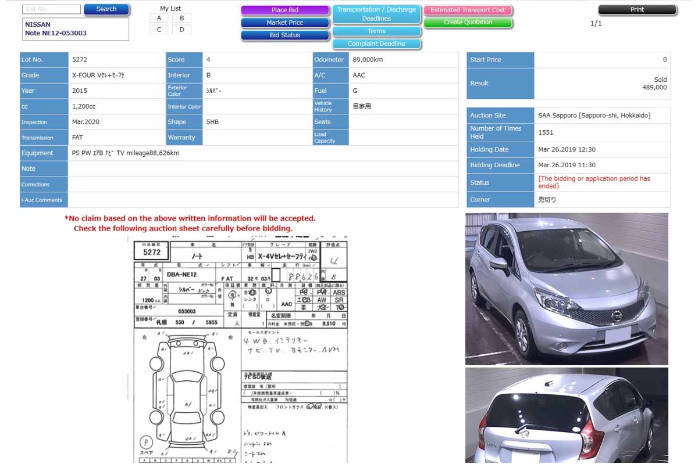Select the lot number value 5272

coord(80,60)
